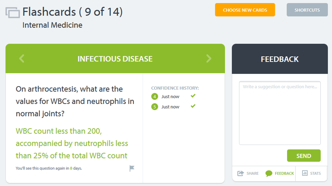This screenshot has width=332, height=186.
Task: Click confidence rating 4 circle
Action: pos(155,96)
